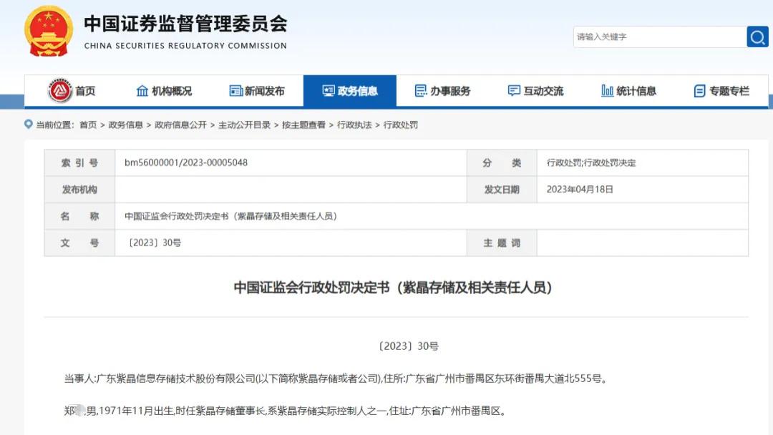The width and height of the screenshot is (773, 435).
Task: Click the building icon for 机构概况
Action: [x=142, y=91]
